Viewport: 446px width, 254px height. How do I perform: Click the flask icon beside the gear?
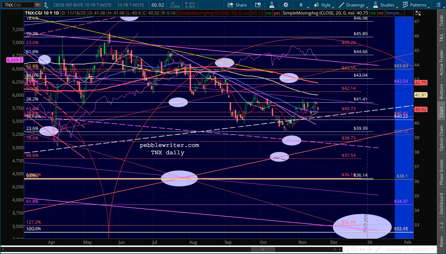[x=272, y=5]
